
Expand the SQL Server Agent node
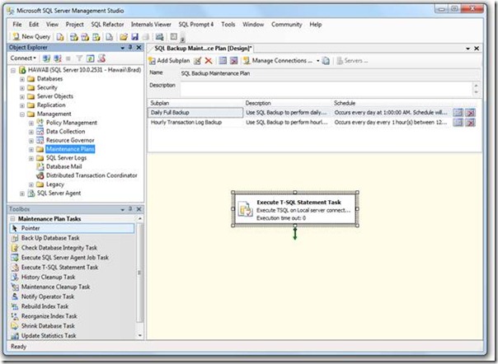pos(21,194)
